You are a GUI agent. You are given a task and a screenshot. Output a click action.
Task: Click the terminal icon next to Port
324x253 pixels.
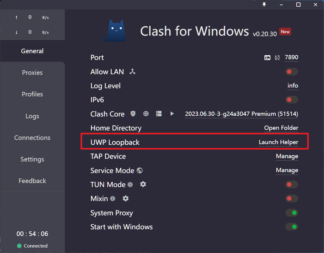[x=267, y=57]
